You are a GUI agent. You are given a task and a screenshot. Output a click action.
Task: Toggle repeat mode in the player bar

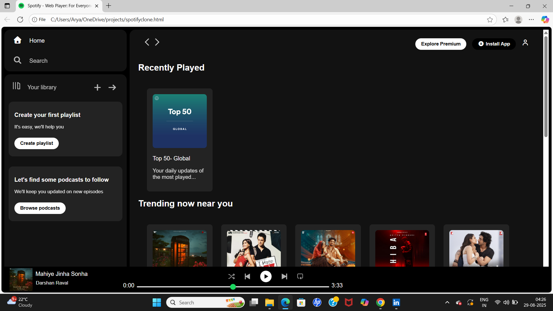click(x=300, y=276)
